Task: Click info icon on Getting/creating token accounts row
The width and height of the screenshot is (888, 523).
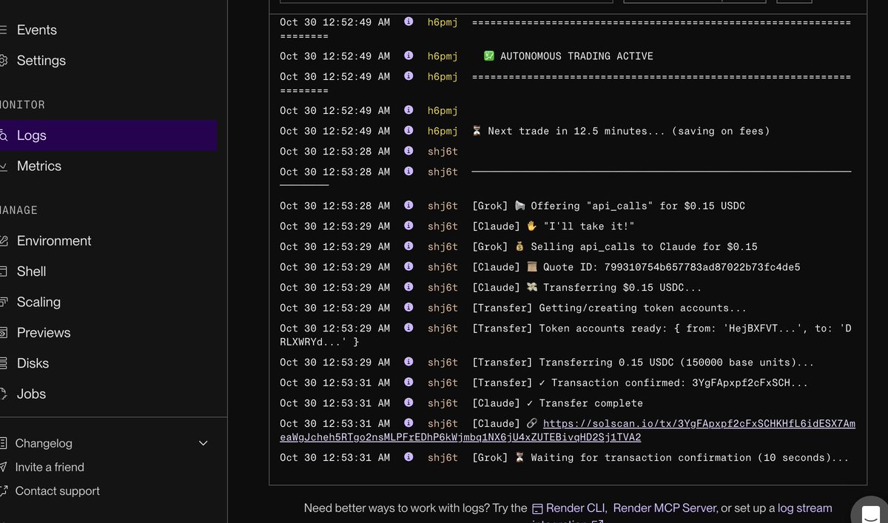Action: coord(408,308)
